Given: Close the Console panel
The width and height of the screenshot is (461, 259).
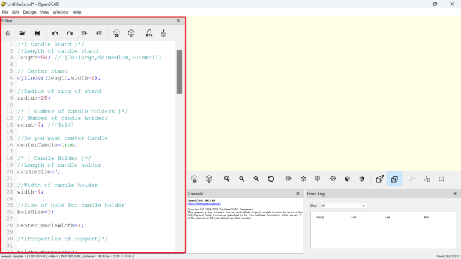Looking at the screenshot, I should [x=298, y=194].
